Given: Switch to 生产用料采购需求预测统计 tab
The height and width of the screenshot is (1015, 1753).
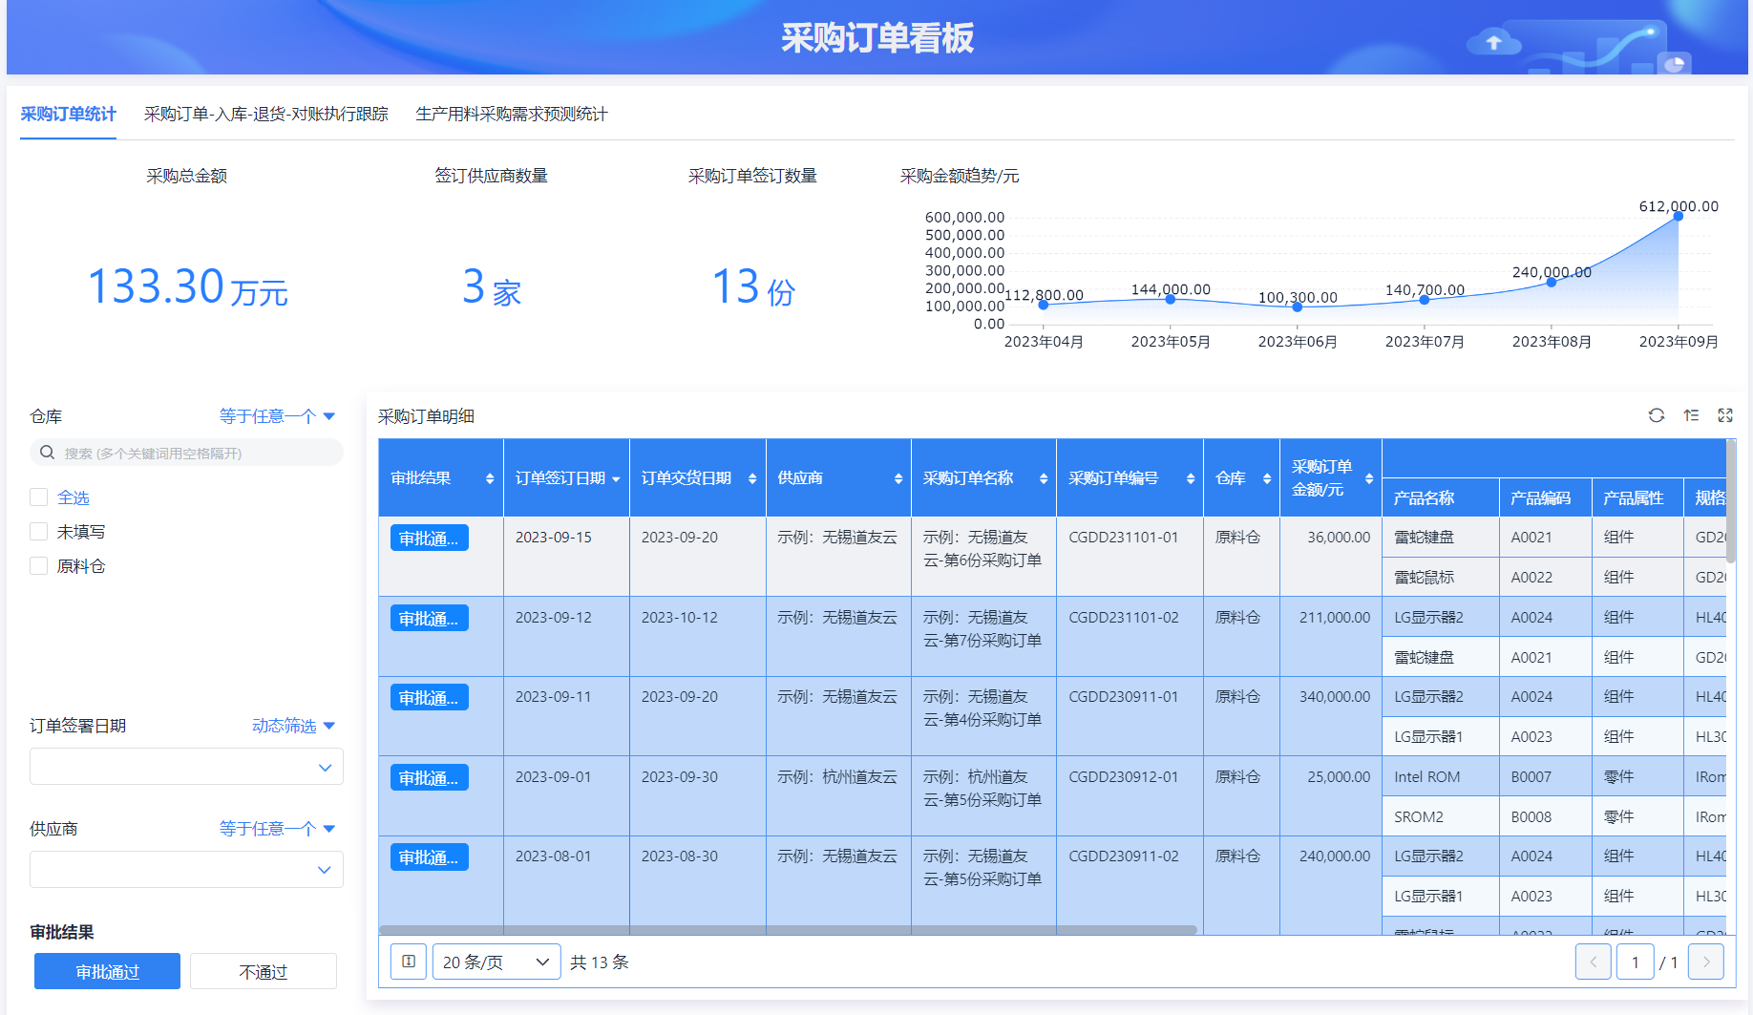Looking at the screenshot, I should (x=513, y=114).
